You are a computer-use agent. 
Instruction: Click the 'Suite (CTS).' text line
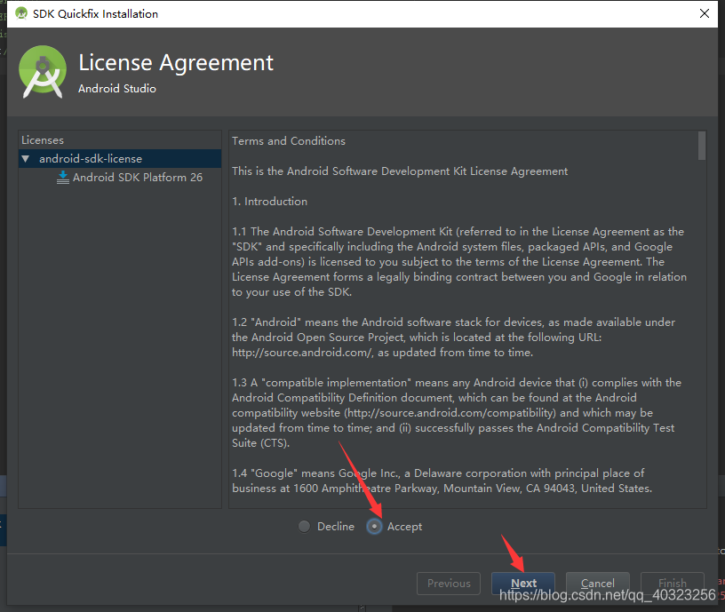(261, 443)
